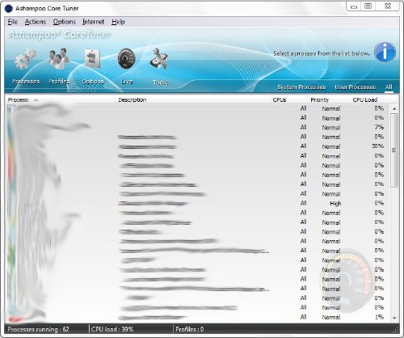This screenshot has width=404, height=338.
Task: Click the scrollbar down arrow
Action: click(394, 318)
